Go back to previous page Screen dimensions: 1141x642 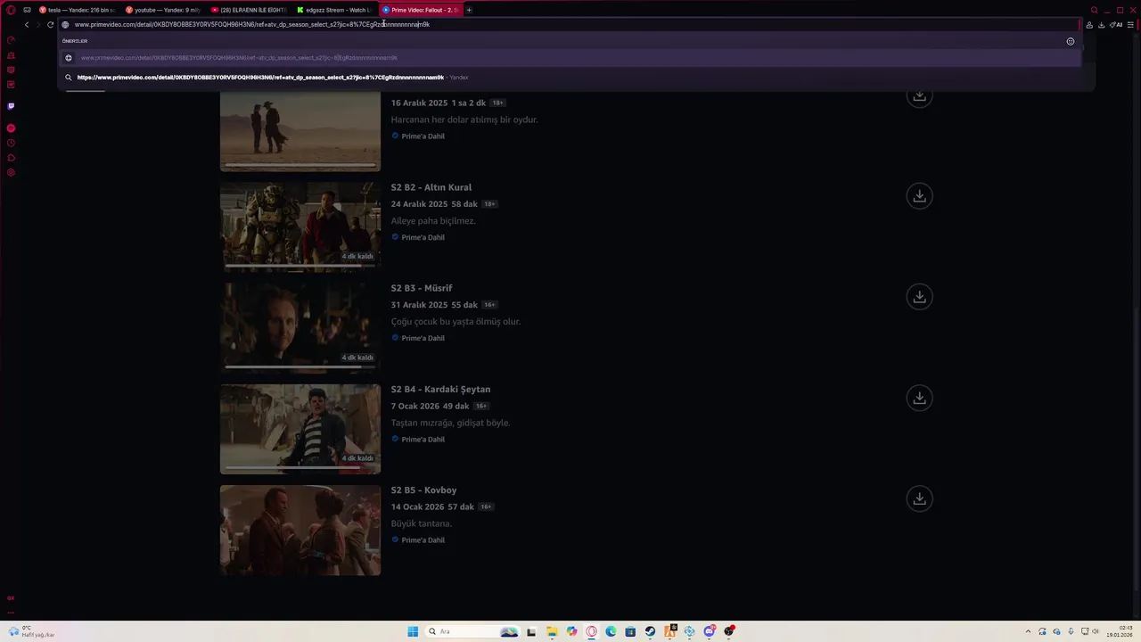27,24
